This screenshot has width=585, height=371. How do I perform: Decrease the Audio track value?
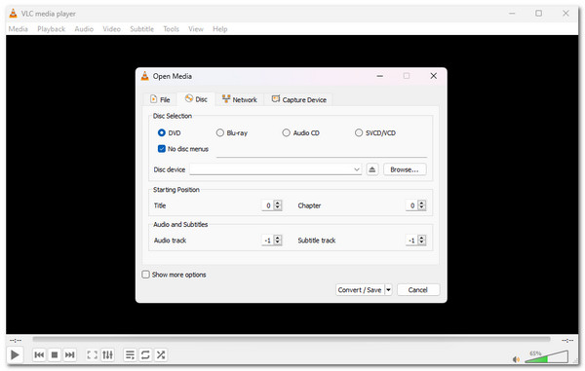coord(278,242)
